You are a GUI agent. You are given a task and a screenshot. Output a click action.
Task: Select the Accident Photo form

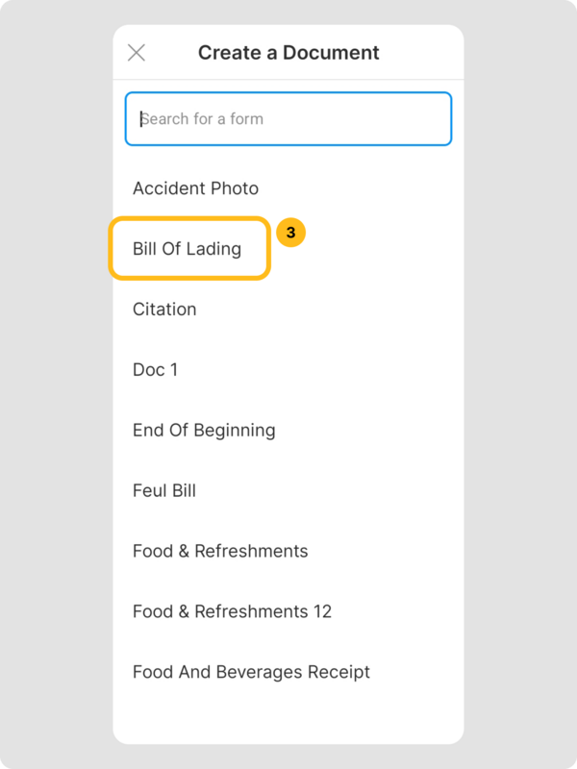point(195,188)
